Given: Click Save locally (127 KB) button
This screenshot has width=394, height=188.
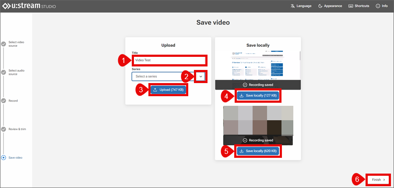Looking at the screenshot, I should 257,95.
